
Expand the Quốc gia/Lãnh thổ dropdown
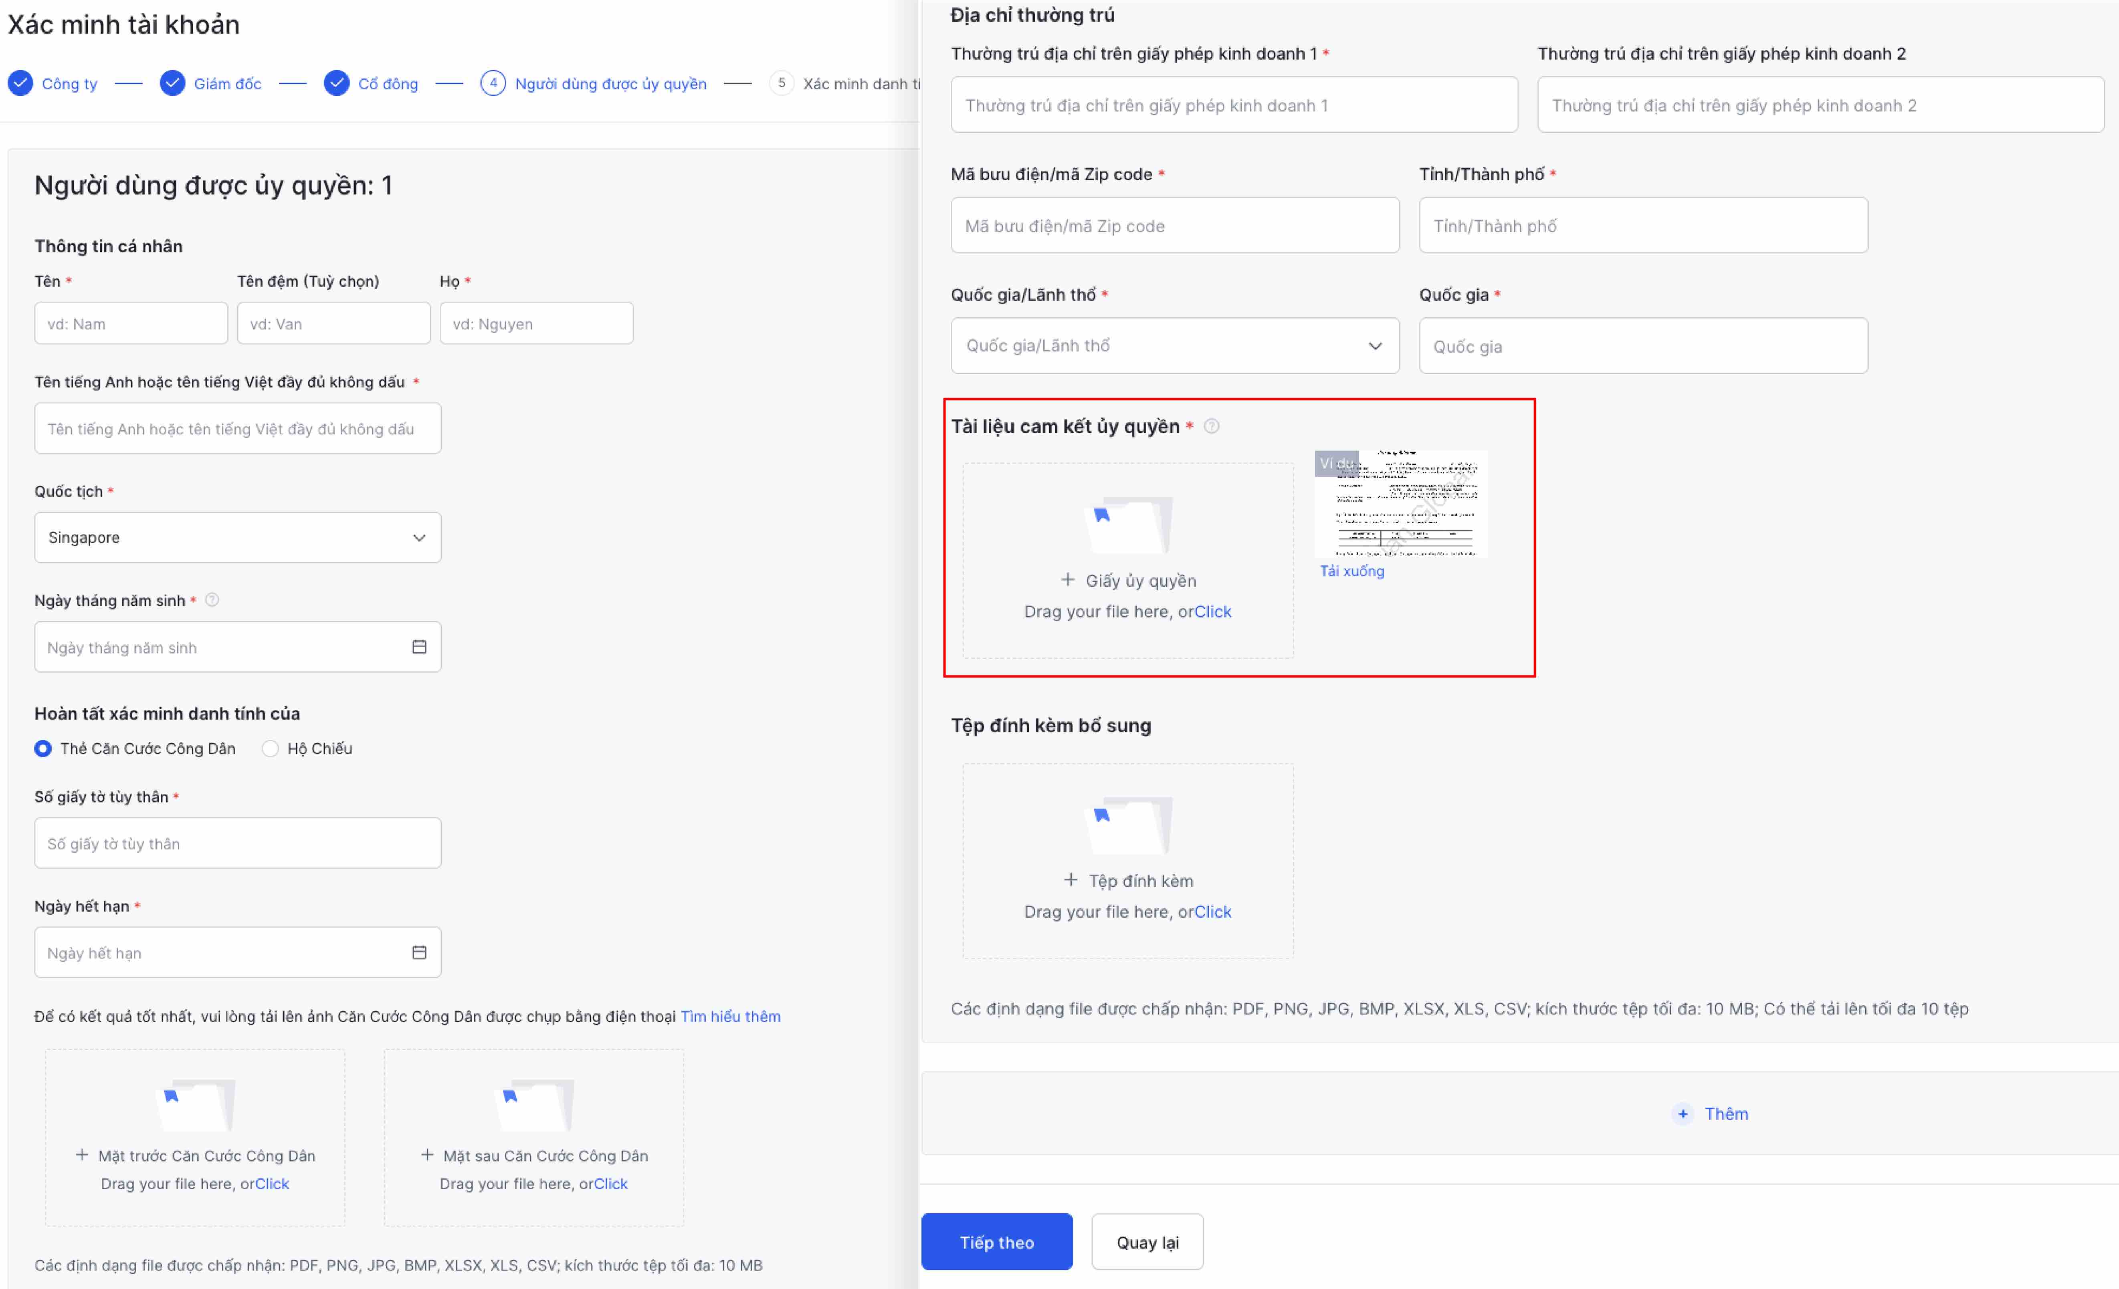(1174, 346)
